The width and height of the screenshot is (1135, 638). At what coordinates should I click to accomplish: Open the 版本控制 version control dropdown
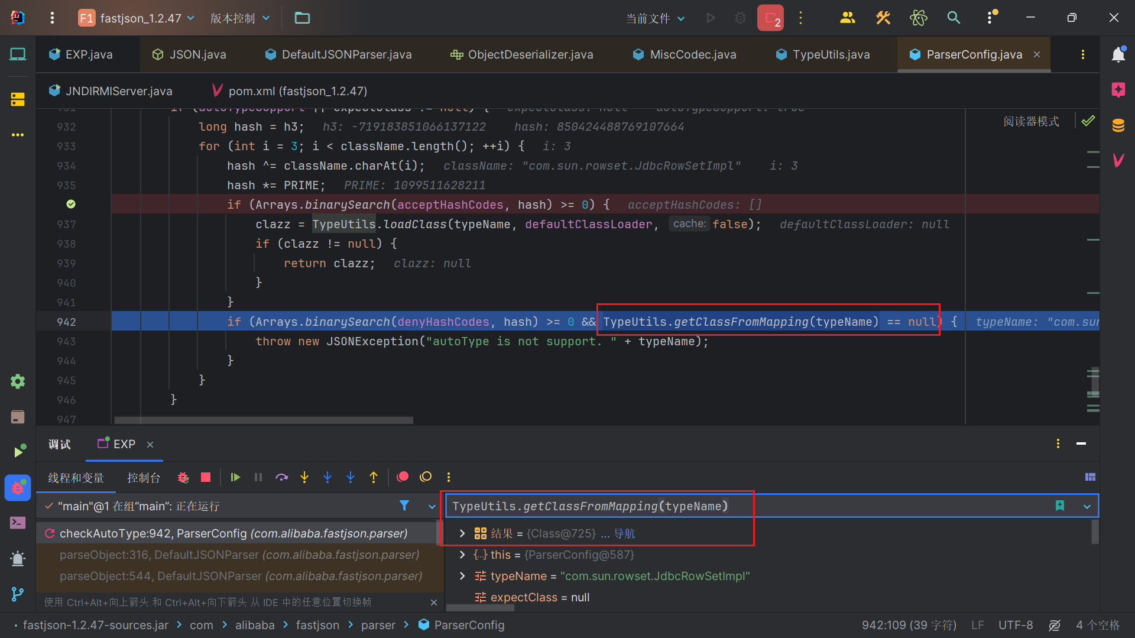click(x=240, y=18)
